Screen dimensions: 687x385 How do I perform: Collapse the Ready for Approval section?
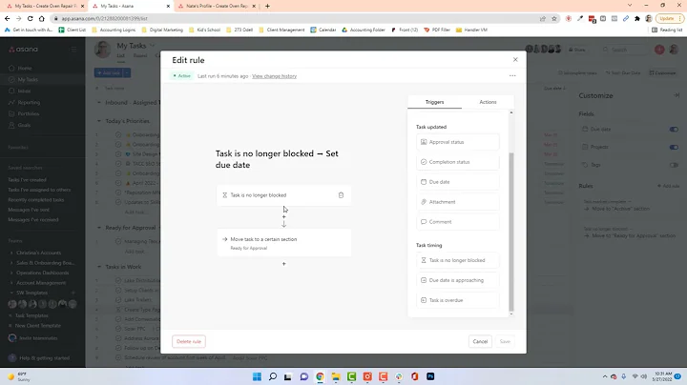pos(99,228)
